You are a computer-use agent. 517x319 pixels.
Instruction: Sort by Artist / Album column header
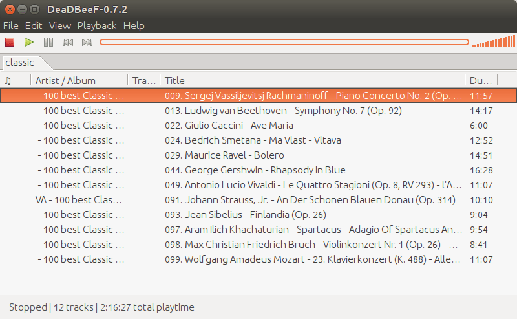[x=79, y=81]
